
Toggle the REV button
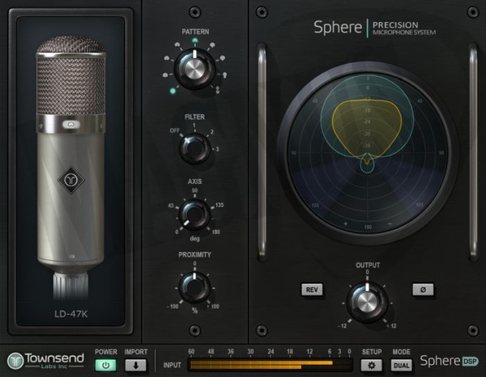point(311,289)
